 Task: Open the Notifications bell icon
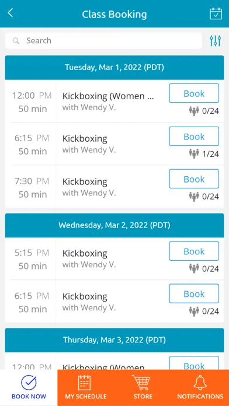click(x=200, y=383)
